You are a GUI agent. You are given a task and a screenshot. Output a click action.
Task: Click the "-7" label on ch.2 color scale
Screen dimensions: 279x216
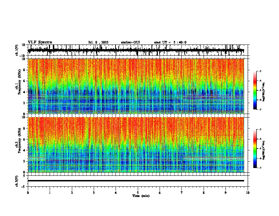[x=260, y=168]
